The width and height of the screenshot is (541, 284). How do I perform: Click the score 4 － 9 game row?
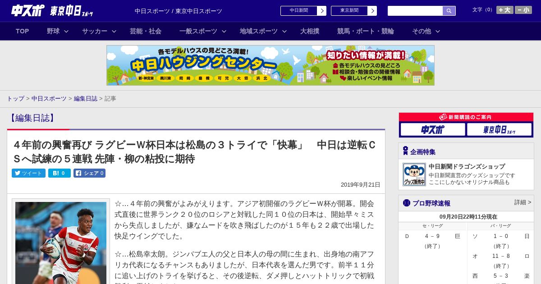point(432,236)
